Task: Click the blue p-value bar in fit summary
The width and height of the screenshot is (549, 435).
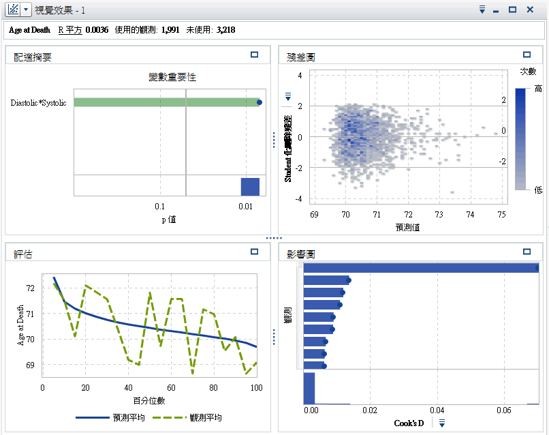Action: tap(250, 187)
